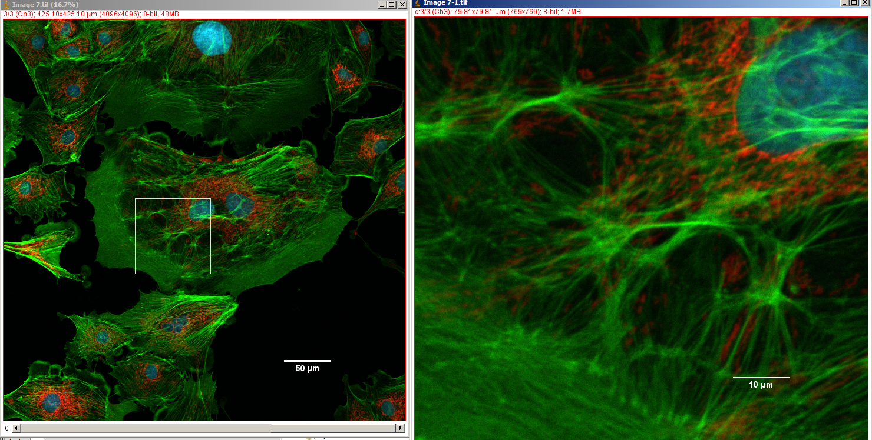Image resolution: width=872 pixels, height=440 pixels.
Task: Close the Image 7.tif window
Action: point(402,4)
